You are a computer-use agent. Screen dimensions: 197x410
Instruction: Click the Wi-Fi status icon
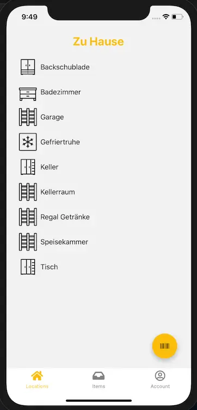(165, 17)
